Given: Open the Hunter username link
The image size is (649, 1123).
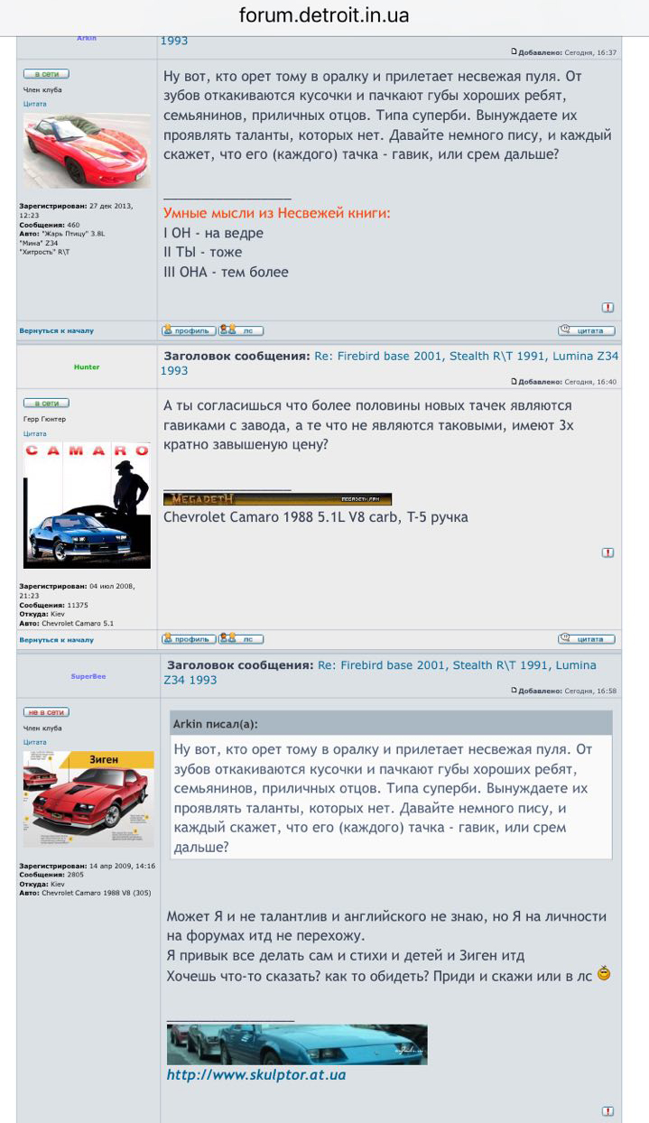Looking at the screenshot, I should click(87, 367).
